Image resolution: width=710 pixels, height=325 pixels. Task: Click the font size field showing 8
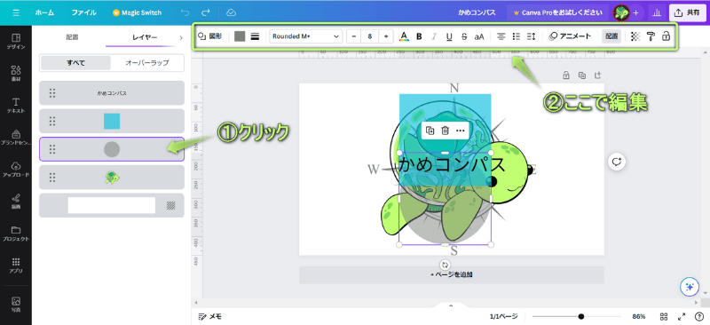(x=370, y=36)
